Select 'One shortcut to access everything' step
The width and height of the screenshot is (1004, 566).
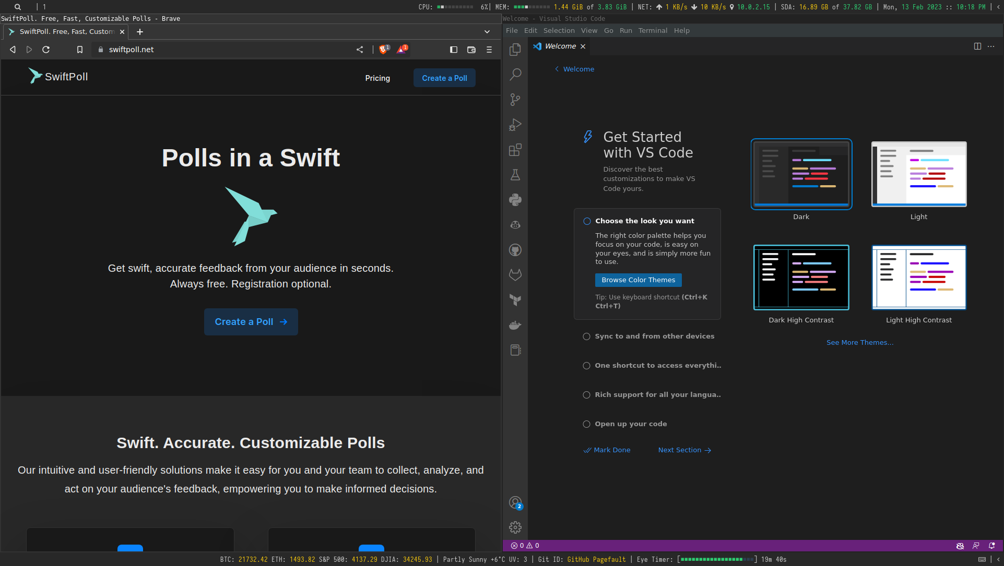tap(657, 366)
